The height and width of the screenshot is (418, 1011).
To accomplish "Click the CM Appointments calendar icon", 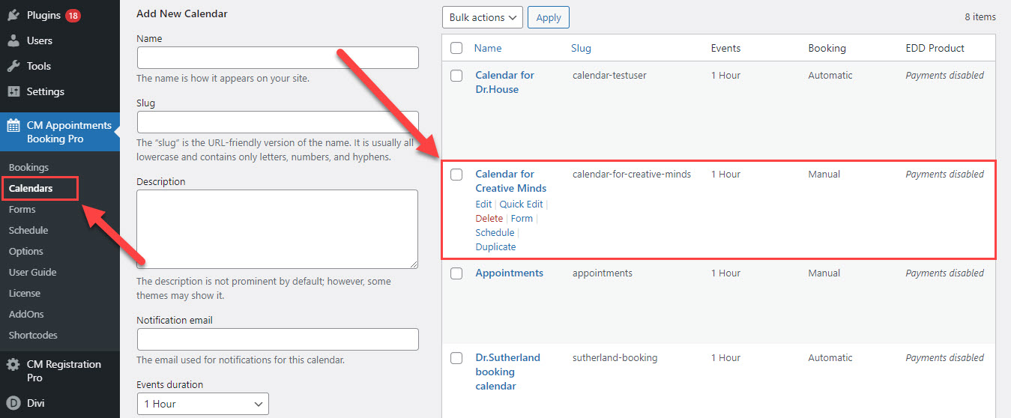I will 13,125.
